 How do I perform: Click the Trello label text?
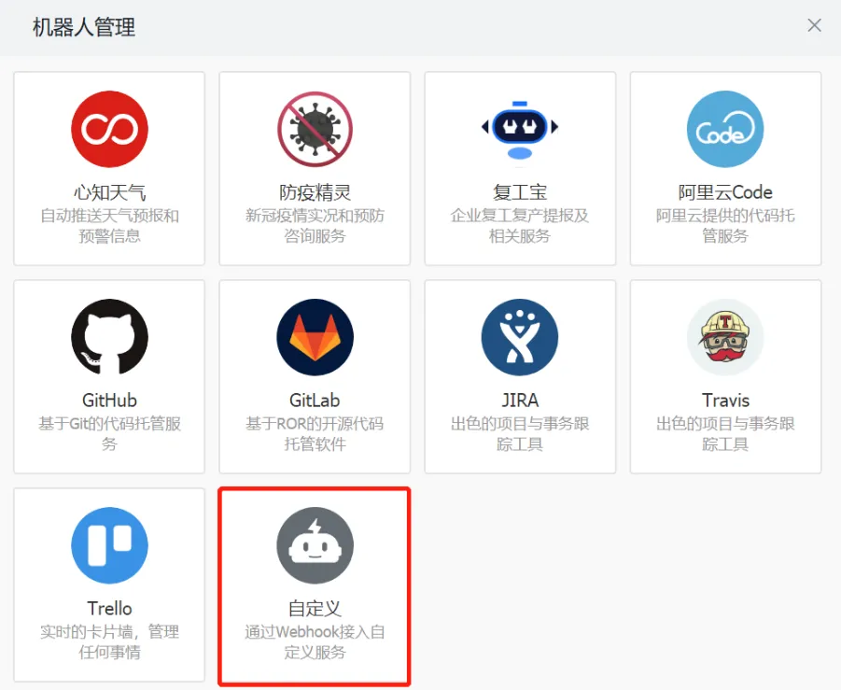click(108, 609)
